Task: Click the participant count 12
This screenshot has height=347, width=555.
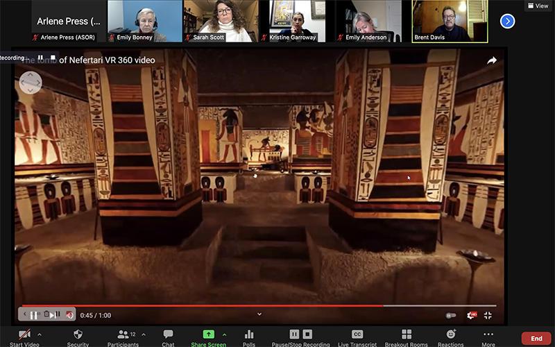Action: point(133,334)
